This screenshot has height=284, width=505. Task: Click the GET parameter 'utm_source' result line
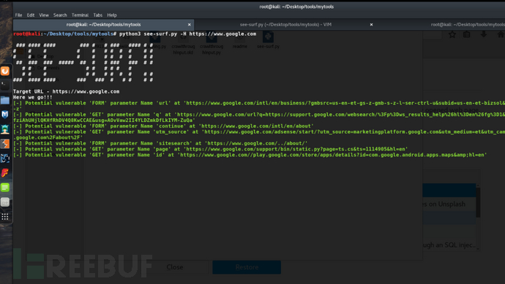259,135
